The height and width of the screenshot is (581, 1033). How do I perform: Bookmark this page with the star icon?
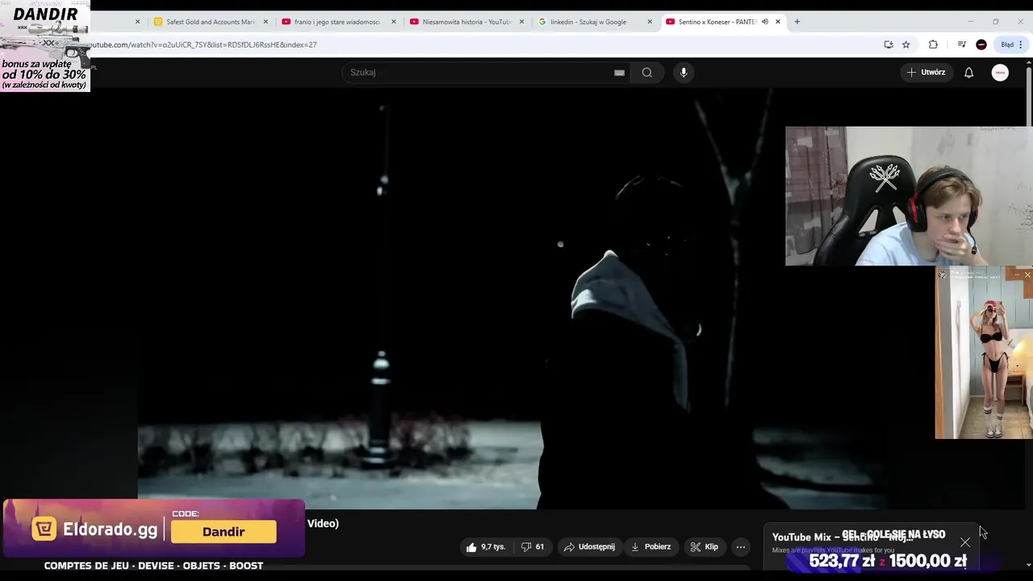[x=906, y=45]
